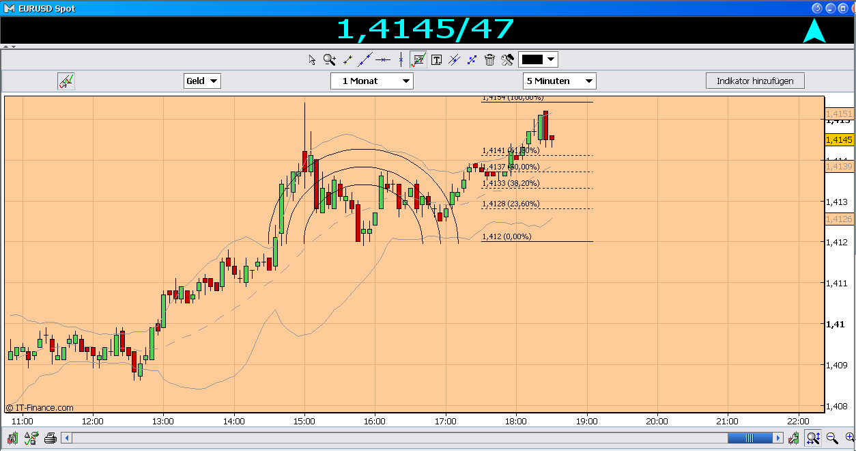Screen dimensions: 856x451
Task: Open the 1 Monat period dropdown
Action: coord(372,81)
